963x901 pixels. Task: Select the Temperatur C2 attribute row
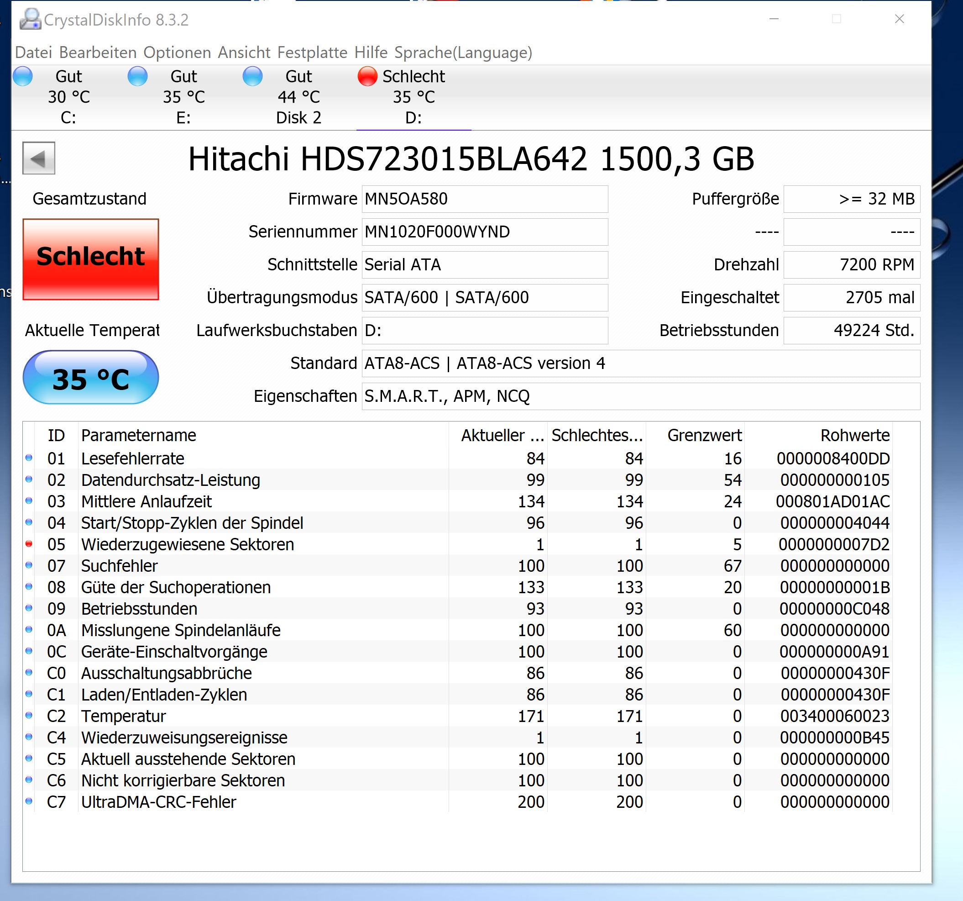(124, 716)
